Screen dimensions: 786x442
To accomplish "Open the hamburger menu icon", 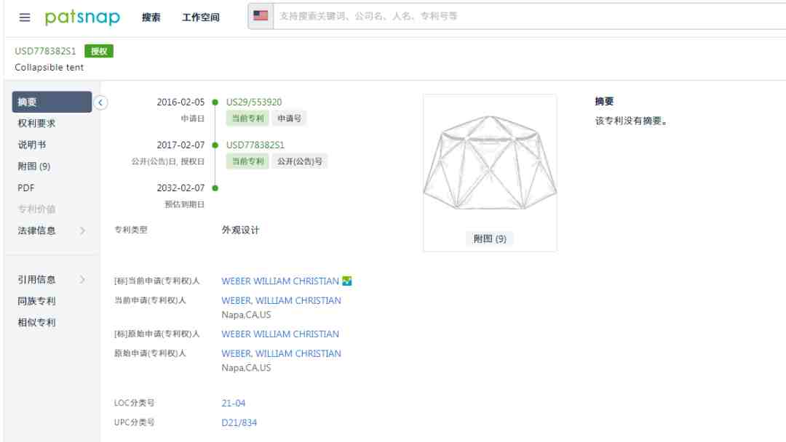I will (x=25, y=17).
